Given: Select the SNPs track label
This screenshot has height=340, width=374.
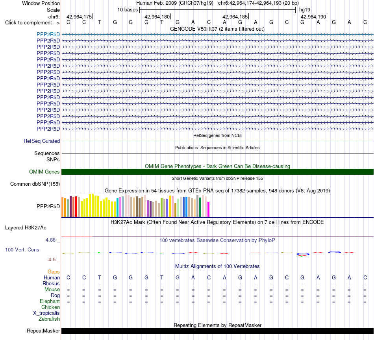Looking at the screenshot, I should (53, 159).
